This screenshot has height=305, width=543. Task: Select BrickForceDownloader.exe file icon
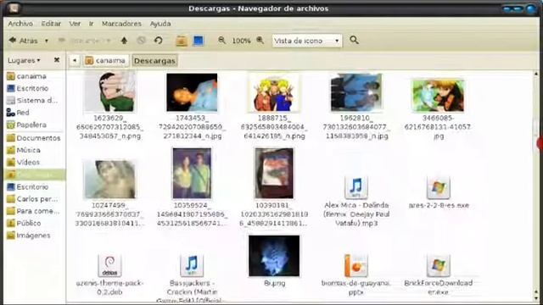pyautogui.click(x=438, y=265)
